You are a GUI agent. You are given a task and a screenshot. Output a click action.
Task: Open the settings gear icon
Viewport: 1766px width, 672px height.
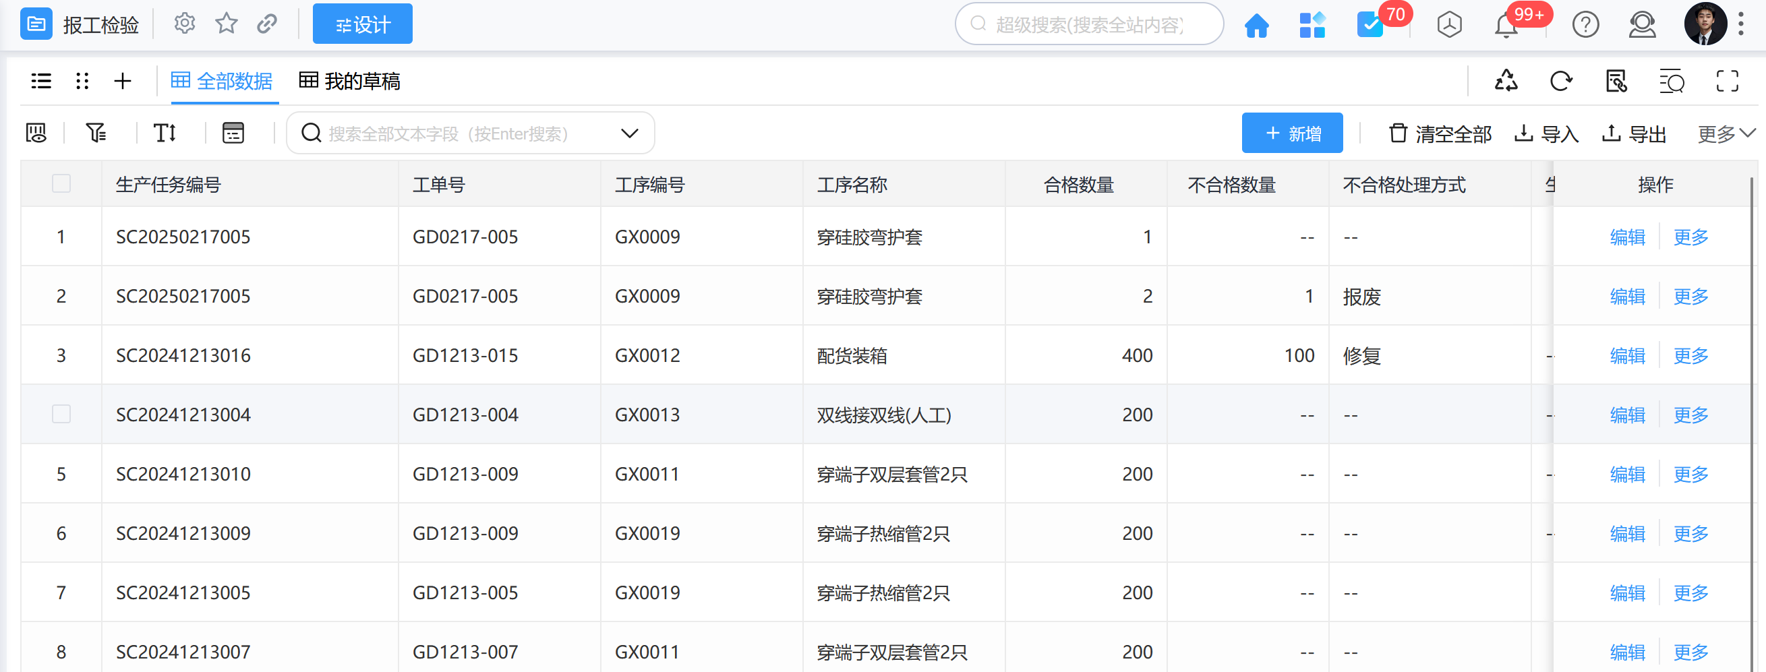183,24
